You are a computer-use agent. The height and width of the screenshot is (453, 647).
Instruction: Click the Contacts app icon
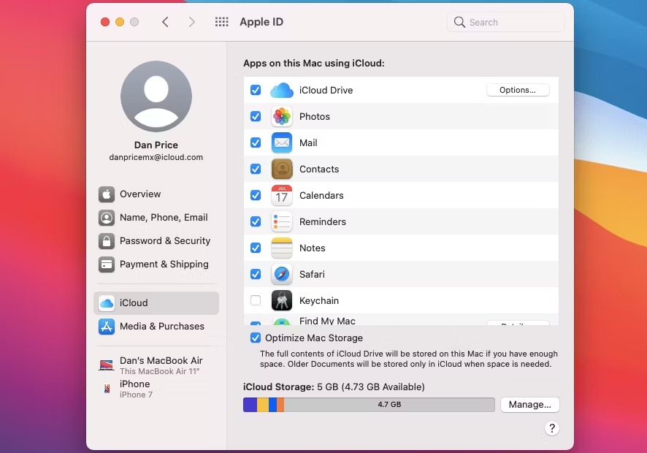pos(281,169)
